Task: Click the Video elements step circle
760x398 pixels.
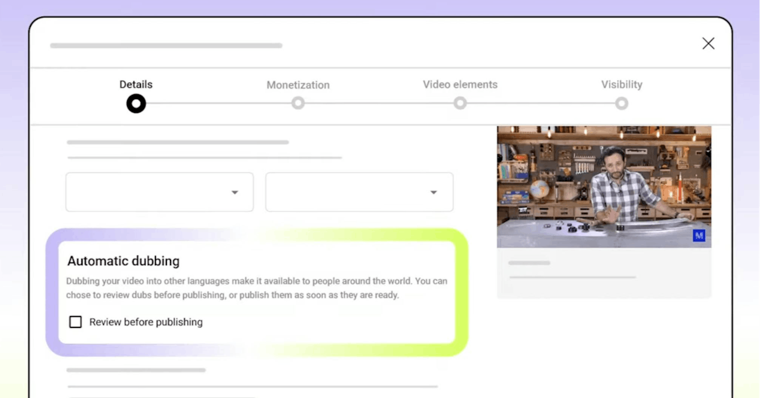Action: 460,103
